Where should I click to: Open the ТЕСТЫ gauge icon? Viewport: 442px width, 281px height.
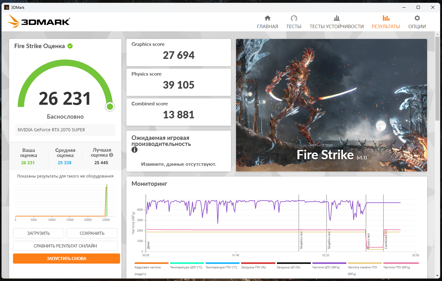[294, 18]
